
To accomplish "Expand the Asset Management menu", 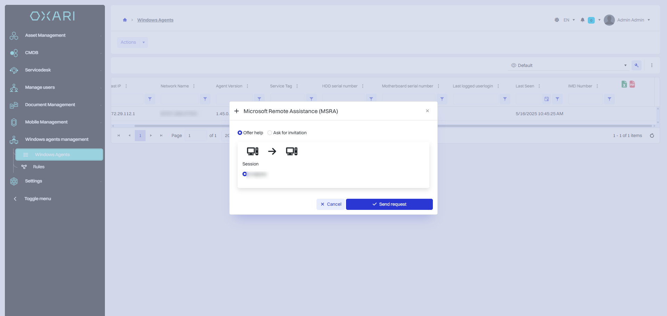I will click(55, 35).
